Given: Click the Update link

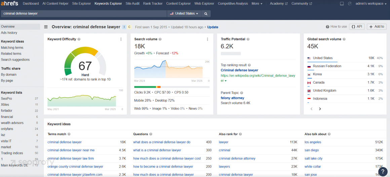Looking at the screenshot, I should [212, 27].
